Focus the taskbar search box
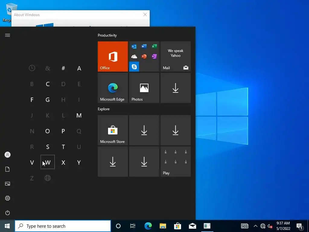309x232 pixels. click(63, 226)
